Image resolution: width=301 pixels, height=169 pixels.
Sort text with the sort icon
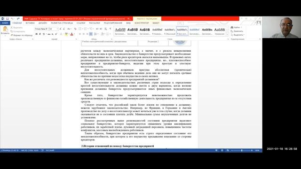(106, 29)
